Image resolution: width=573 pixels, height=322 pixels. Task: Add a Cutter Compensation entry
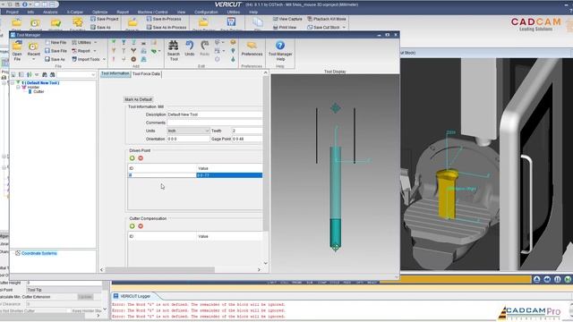pyautogui.click(x=133, y=226)
